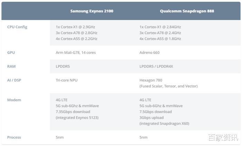Select the integrated Exynos 5123 text
This screenshot has height=146, width=242.
coord(77,118)
